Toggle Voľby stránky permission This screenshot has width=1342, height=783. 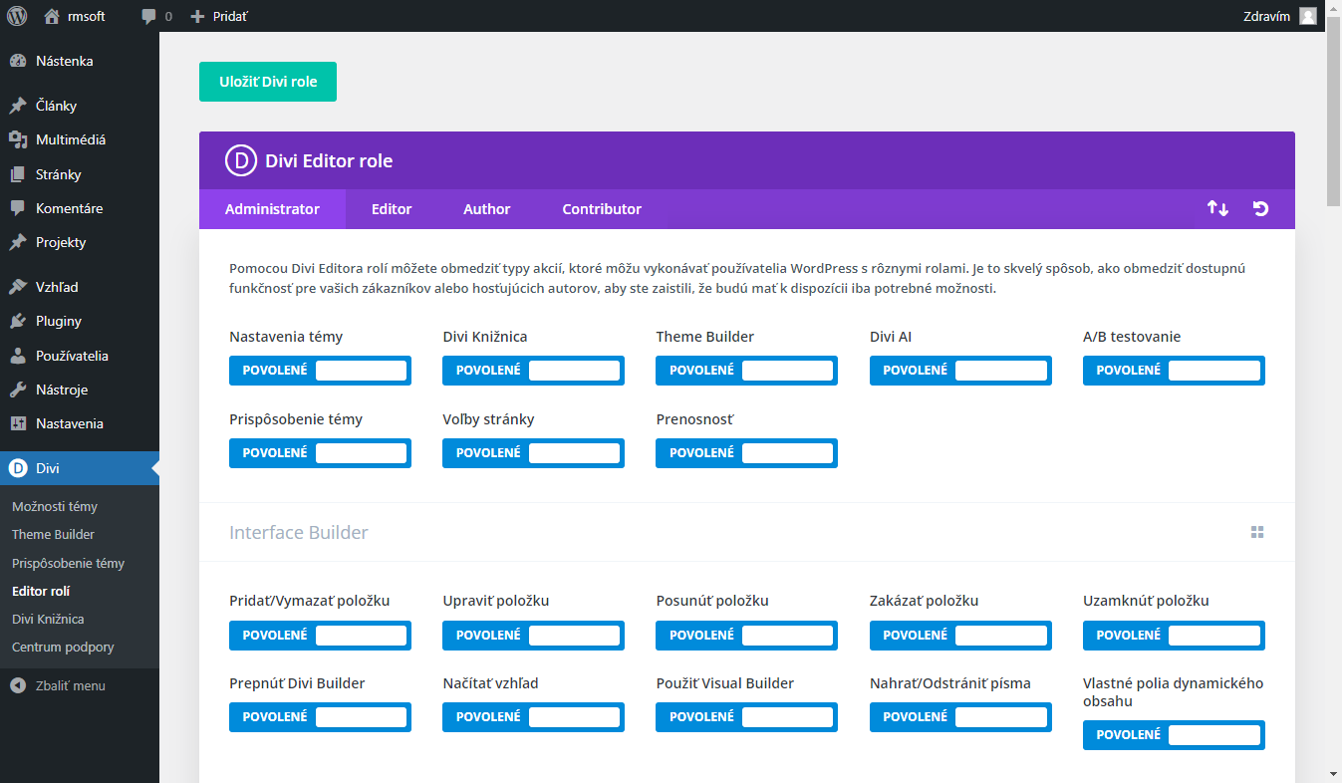533,453
